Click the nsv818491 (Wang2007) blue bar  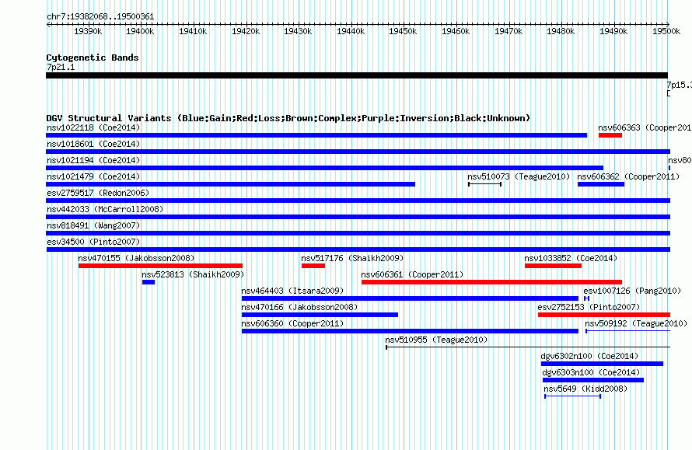(x=358, y=233)
